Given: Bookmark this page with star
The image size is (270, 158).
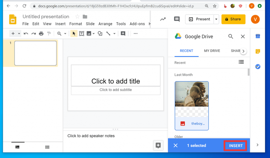Looking at the screenshot, I should pos(215,6).
